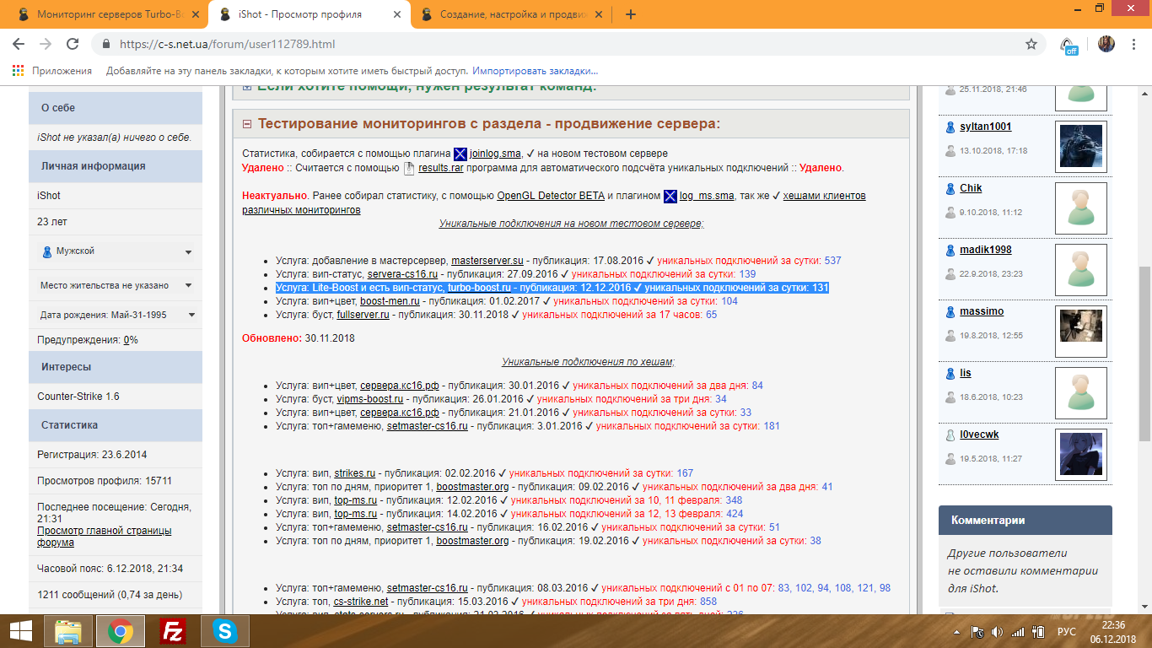Click the user icon beside l0vecwk

point(950,435)
